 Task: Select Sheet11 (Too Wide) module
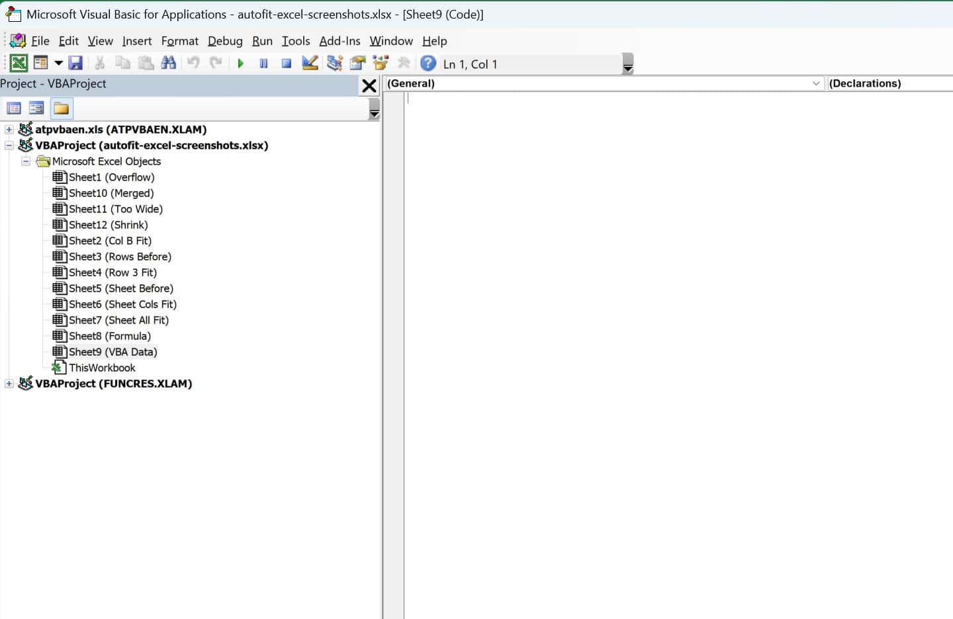(x=116, y=209)
